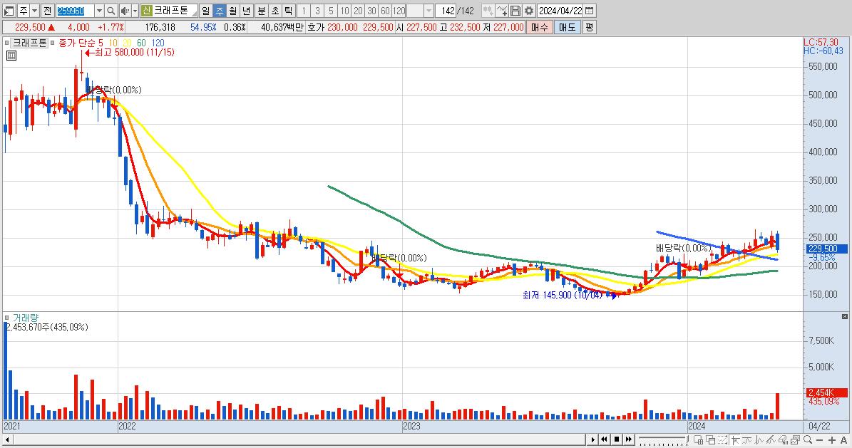Adjust the replay speed slider

click(x=662, y=439)
